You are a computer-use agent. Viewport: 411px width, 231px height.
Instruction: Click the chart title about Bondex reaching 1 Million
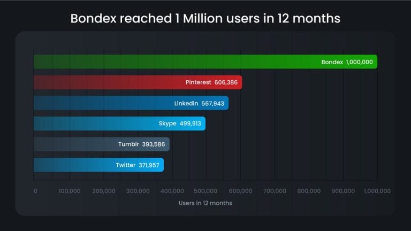pos(205,19)
